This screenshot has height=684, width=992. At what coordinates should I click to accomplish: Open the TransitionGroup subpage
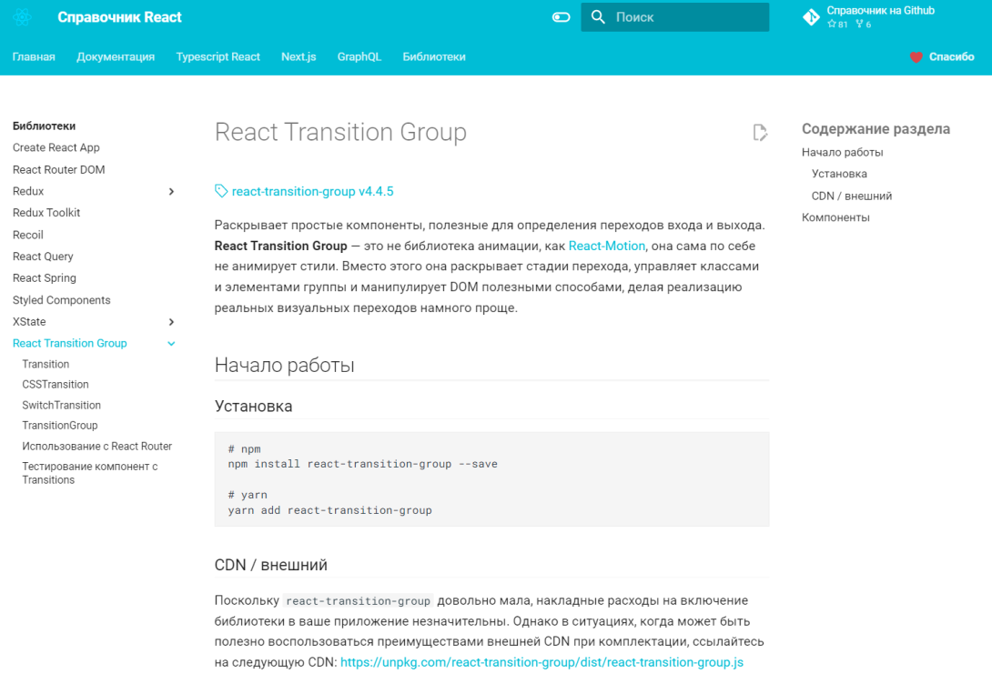[59, 426]
